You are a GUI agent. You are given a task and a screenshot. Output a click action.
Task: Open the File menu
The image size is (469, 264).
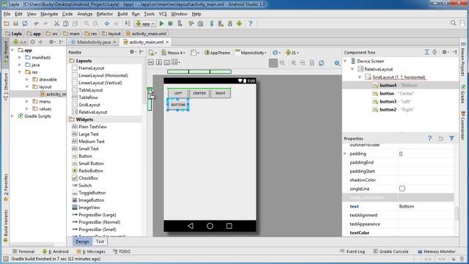coord(7,14)
